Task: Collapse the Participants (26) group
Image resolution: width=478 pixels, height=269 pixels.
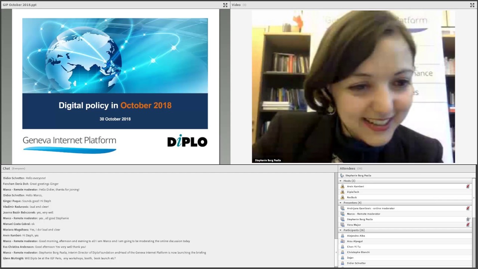Action: (340, 230)
